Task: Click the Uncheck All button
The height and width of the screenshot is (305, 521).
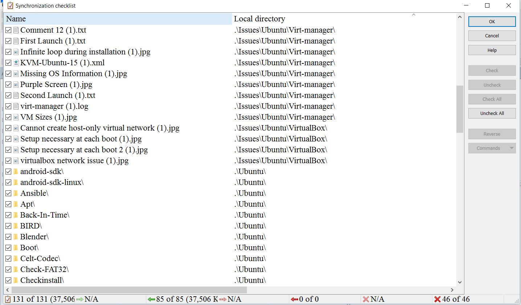Action: click(x=492, y=113)
